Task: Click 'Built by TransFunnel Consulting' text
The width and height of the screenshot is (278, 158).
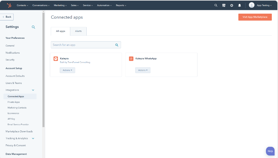Action: [75, 62]
